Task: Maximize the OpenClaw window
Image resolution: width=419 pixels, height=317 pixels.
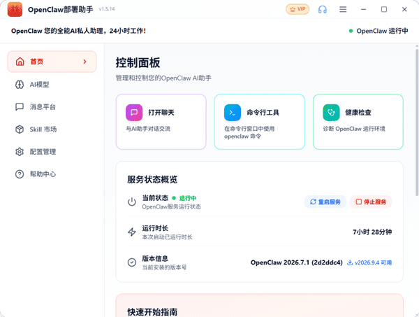Action: pos(384,9)
